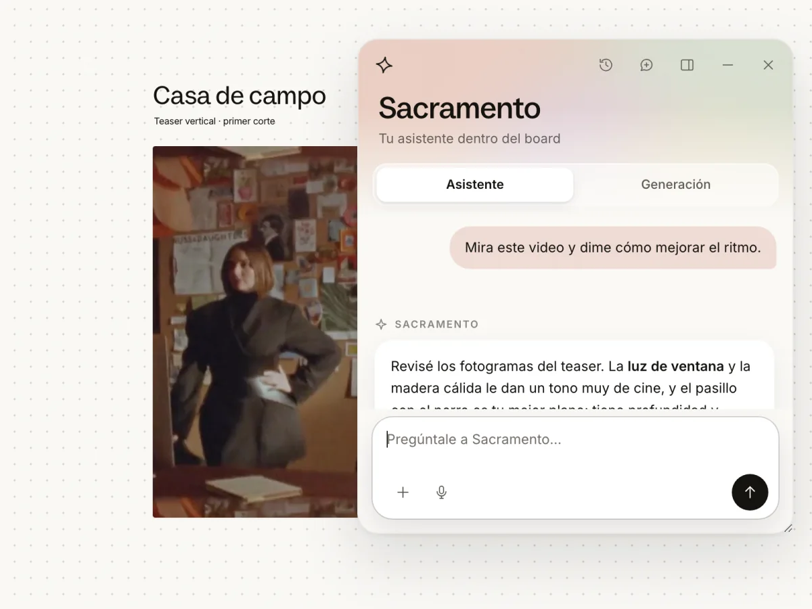
Task: Grab the panel corner resize handle
Action: point(788,528)
